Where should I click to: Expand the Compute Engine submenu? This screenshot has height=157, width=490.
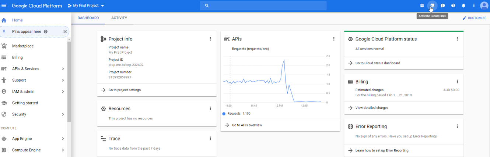[x=63, y=150]
